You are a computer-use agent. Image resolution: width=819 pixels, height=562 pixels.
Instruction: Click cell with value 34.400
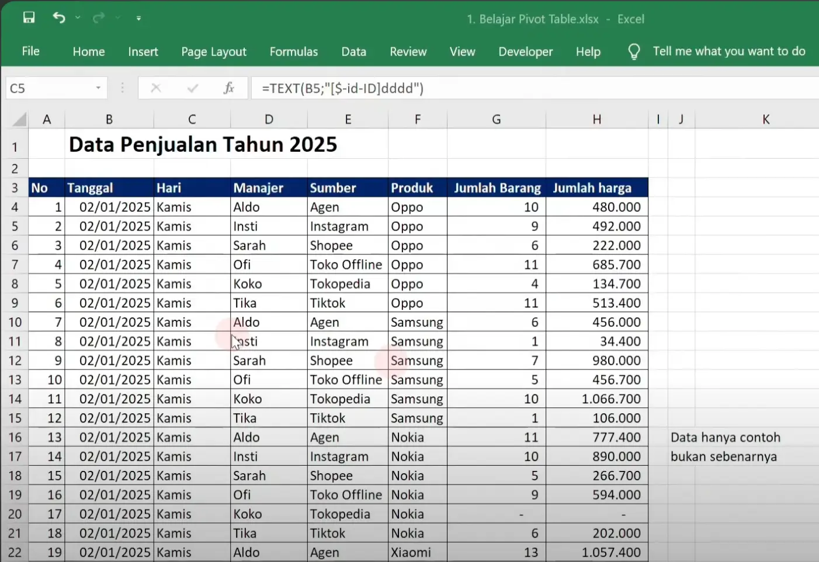pyautogui.click(x=597, y=341)
